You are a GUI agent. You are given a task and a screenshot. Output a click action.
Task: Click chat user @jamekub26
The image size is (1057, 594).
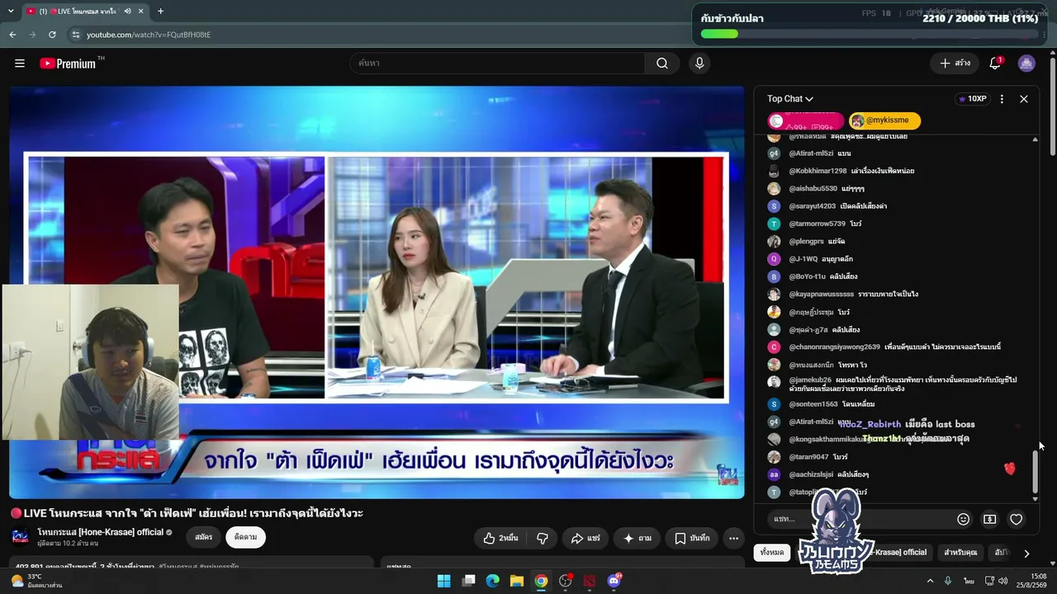click(x=810, y=380)
